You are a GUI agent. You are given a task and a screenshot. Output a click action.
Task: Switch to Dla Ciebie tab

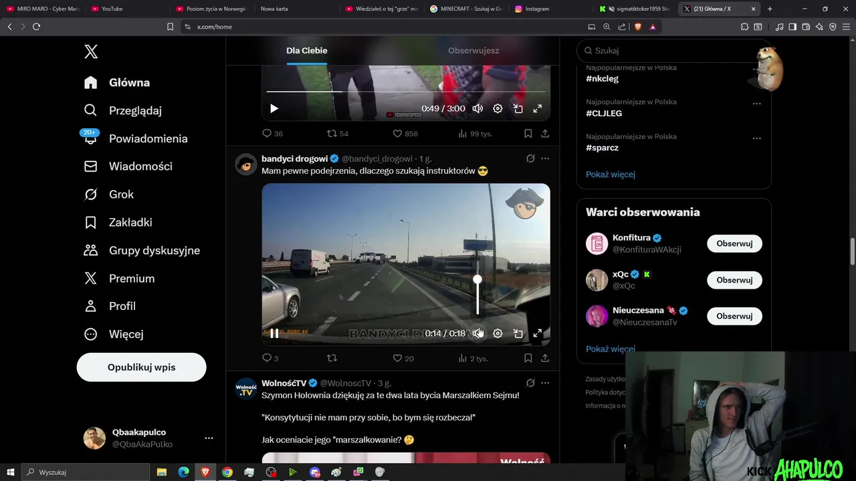point(307,51)
